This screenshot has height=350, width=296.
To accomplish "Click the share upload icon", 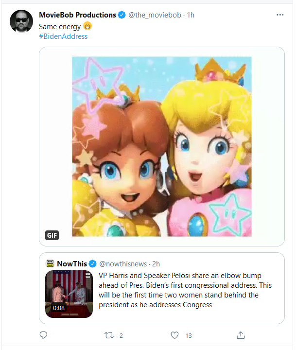I will [241, 335].
